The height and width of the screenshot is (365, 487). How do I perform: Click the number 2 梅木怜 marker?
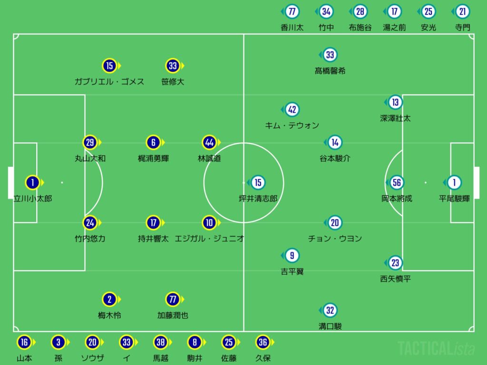pos(109,299)
